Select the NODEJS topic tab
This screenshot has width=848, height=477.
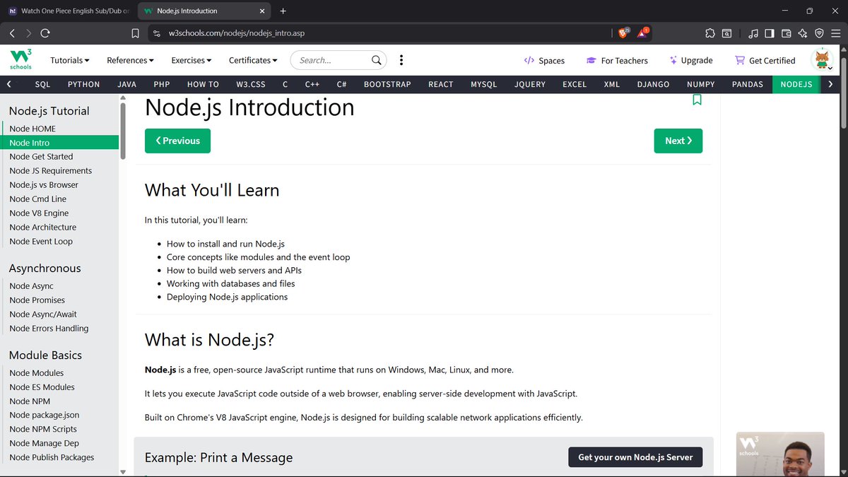796,84
